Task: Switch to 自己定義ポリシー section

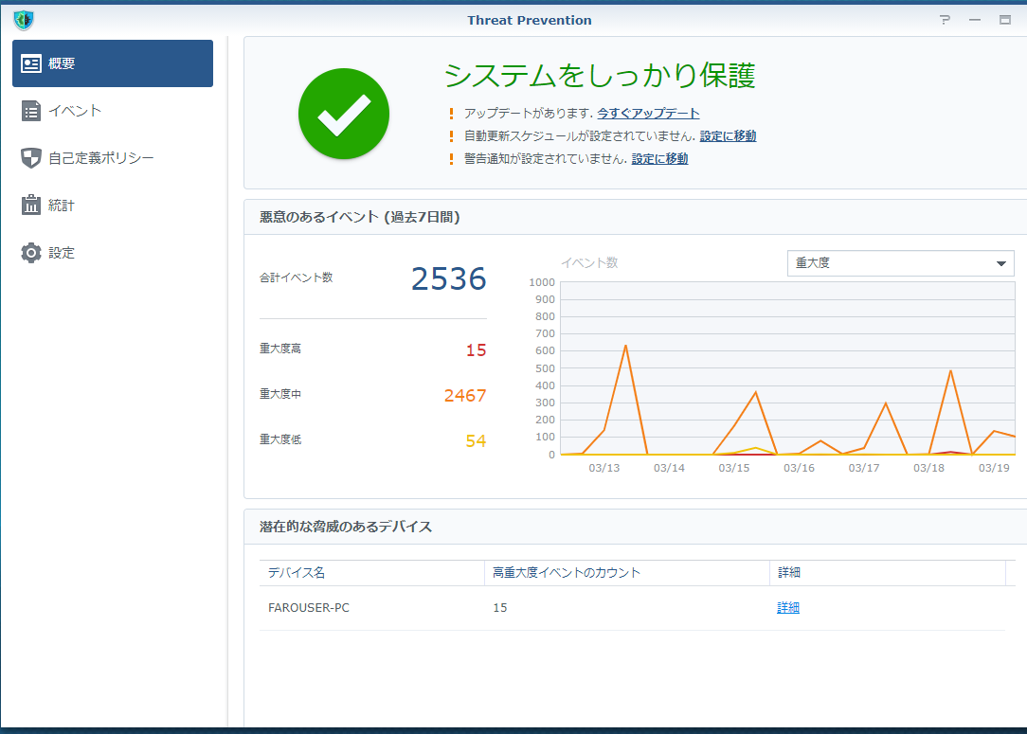Action: (x=101, y=158)
